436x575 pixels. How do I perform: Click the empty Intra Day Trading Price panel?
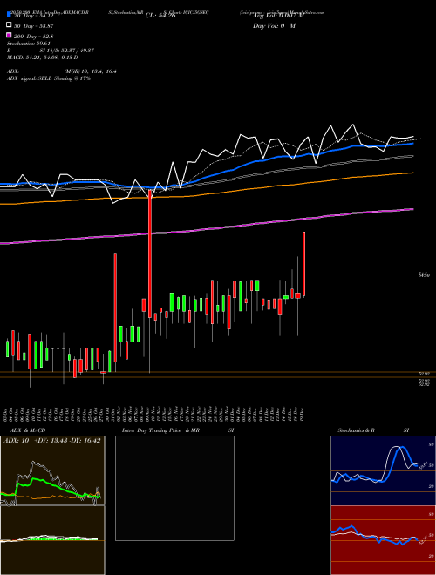click(x=174, y=488)
